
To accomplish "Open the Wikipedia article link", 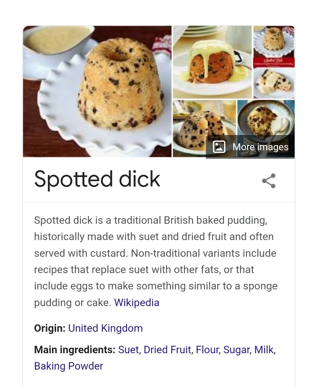I will [136, 302].
